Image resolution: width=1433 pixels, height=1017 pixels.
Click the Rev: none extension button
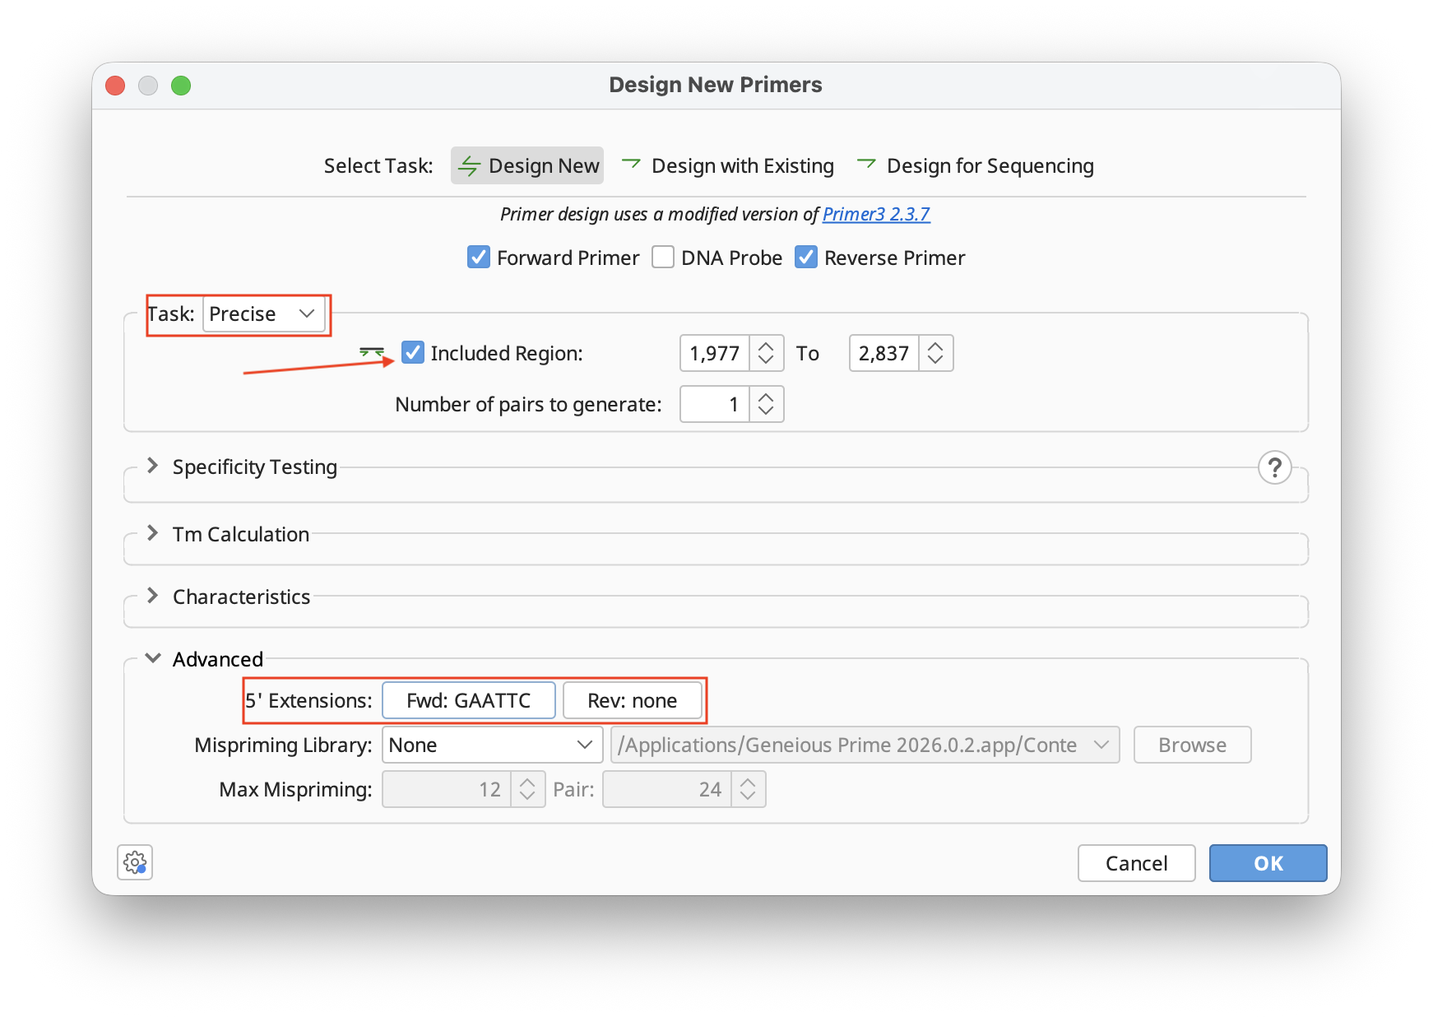pyautogui.click(x=632, y=700)
